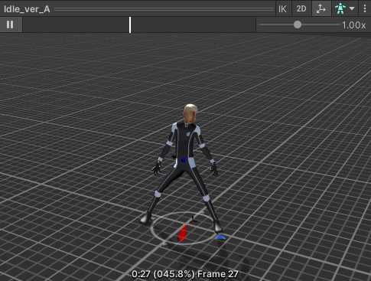Open the preview options kebab menu
Viewport: 371px width, 281px height.
(x=365, y=9)
